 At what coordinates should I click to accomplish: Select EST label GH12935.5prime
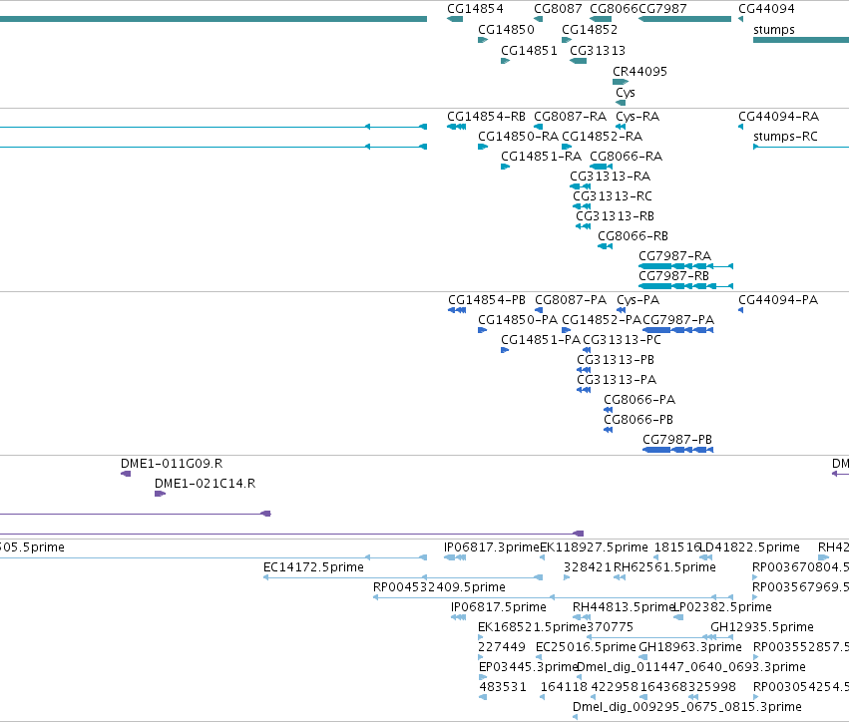tap(762, 628)
